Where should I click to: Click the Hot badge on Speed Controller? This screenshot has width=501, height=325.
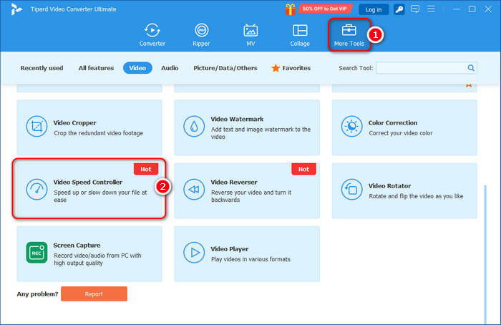click(x=146, y=169)
